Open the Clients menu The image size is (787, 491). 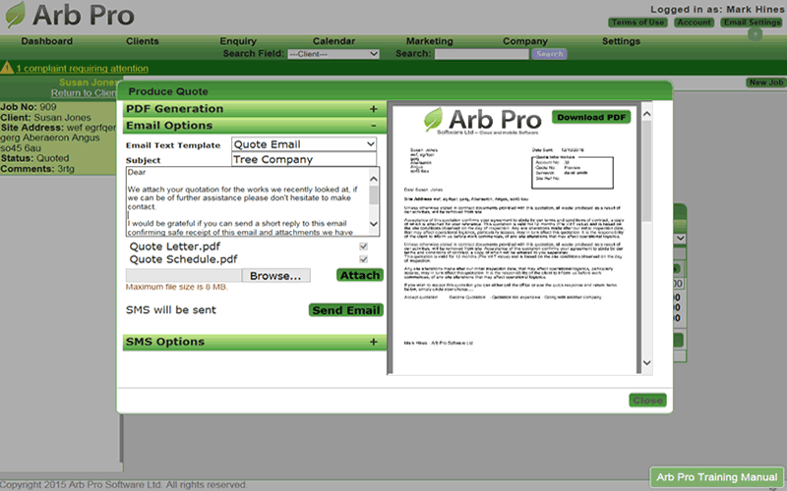[142, 41]
